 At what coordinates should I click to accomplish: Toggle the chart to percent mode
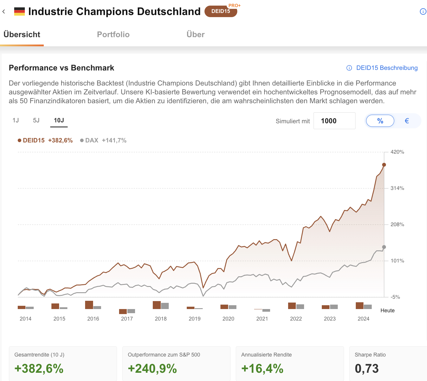pos(380,121)
